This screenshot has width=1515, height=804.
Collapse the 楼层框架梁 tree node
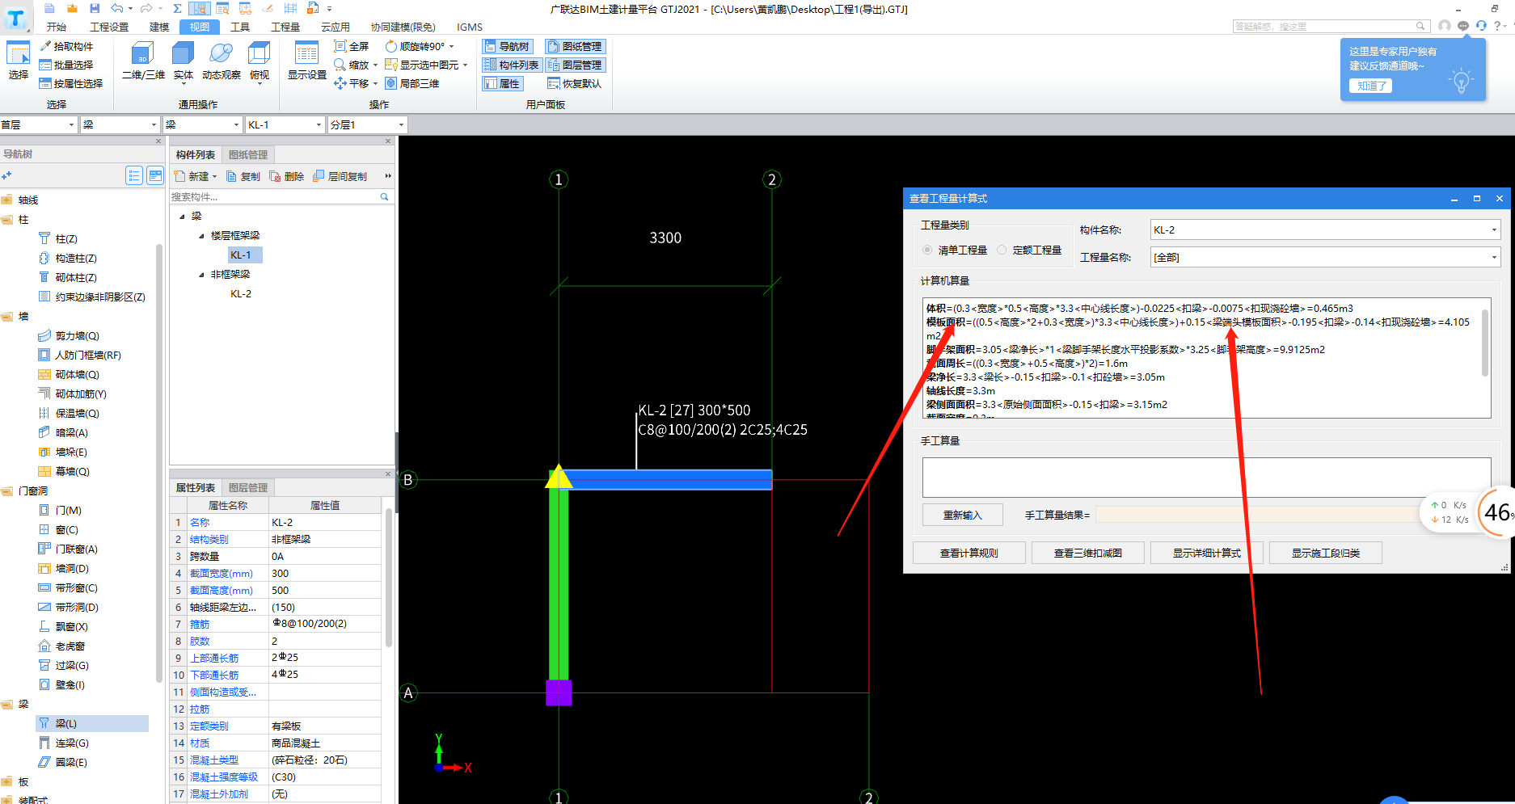click(202, 236)
